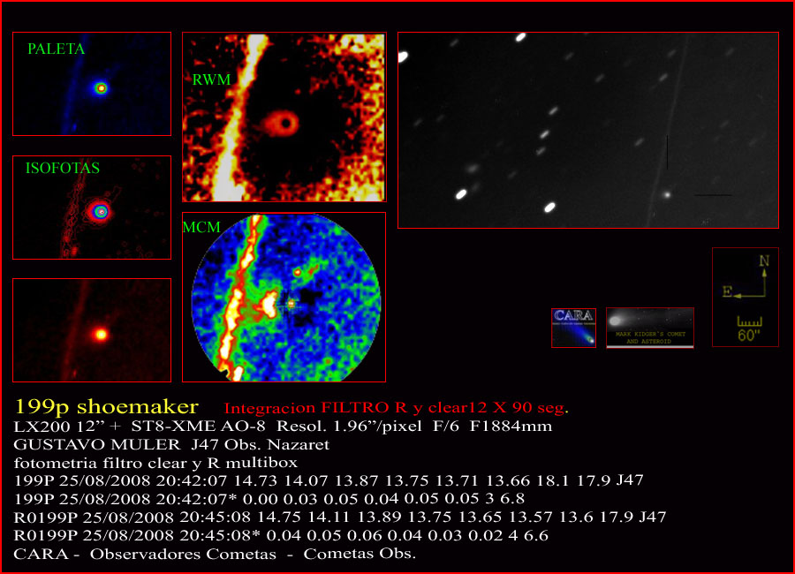Click the data row starting "199P 25/08/2008 20:42:07* 0.00"
795x574 pixels.
[x=269, y=498]
